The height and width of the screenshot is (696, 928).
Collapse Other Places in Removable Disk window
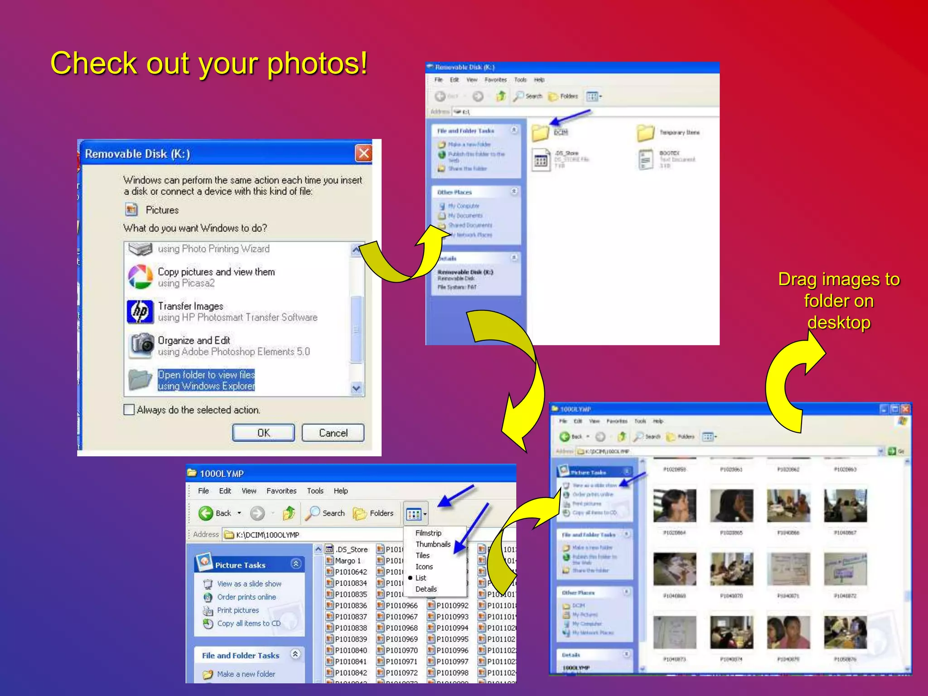(x=514, y=191)
